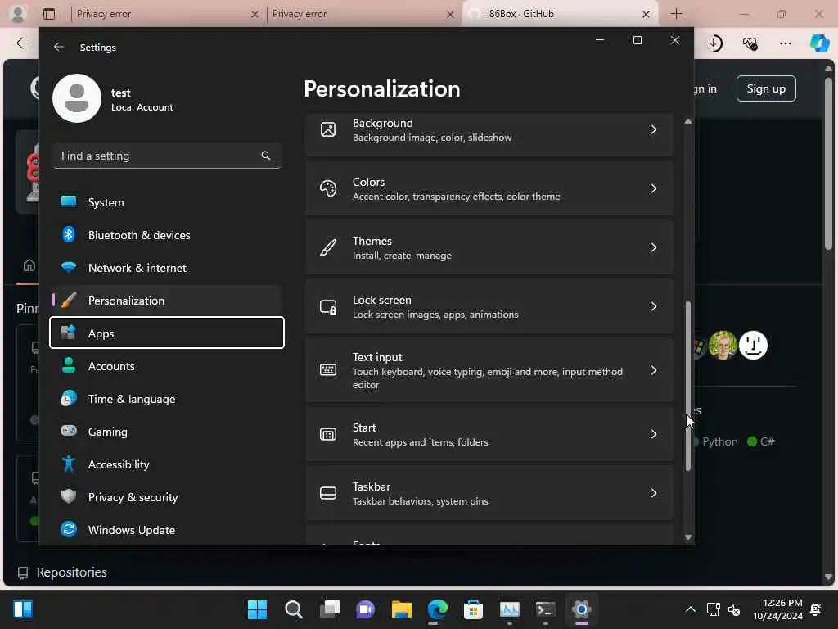Open System settings category
The image size is (838, 629).
coord(166,202)
